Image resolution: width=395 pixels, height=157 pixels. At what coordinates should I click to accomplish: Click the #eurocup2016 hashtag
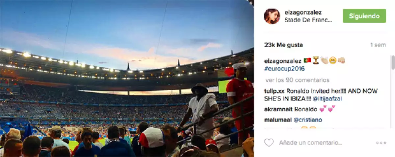click(284, 69)
